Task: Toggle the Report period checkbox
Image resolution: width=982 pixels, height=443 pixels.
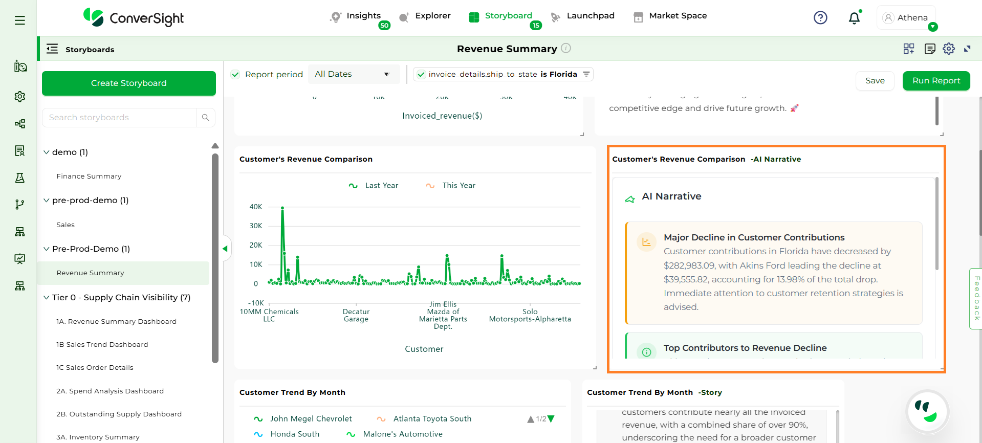Action: [x=235, y=75]
